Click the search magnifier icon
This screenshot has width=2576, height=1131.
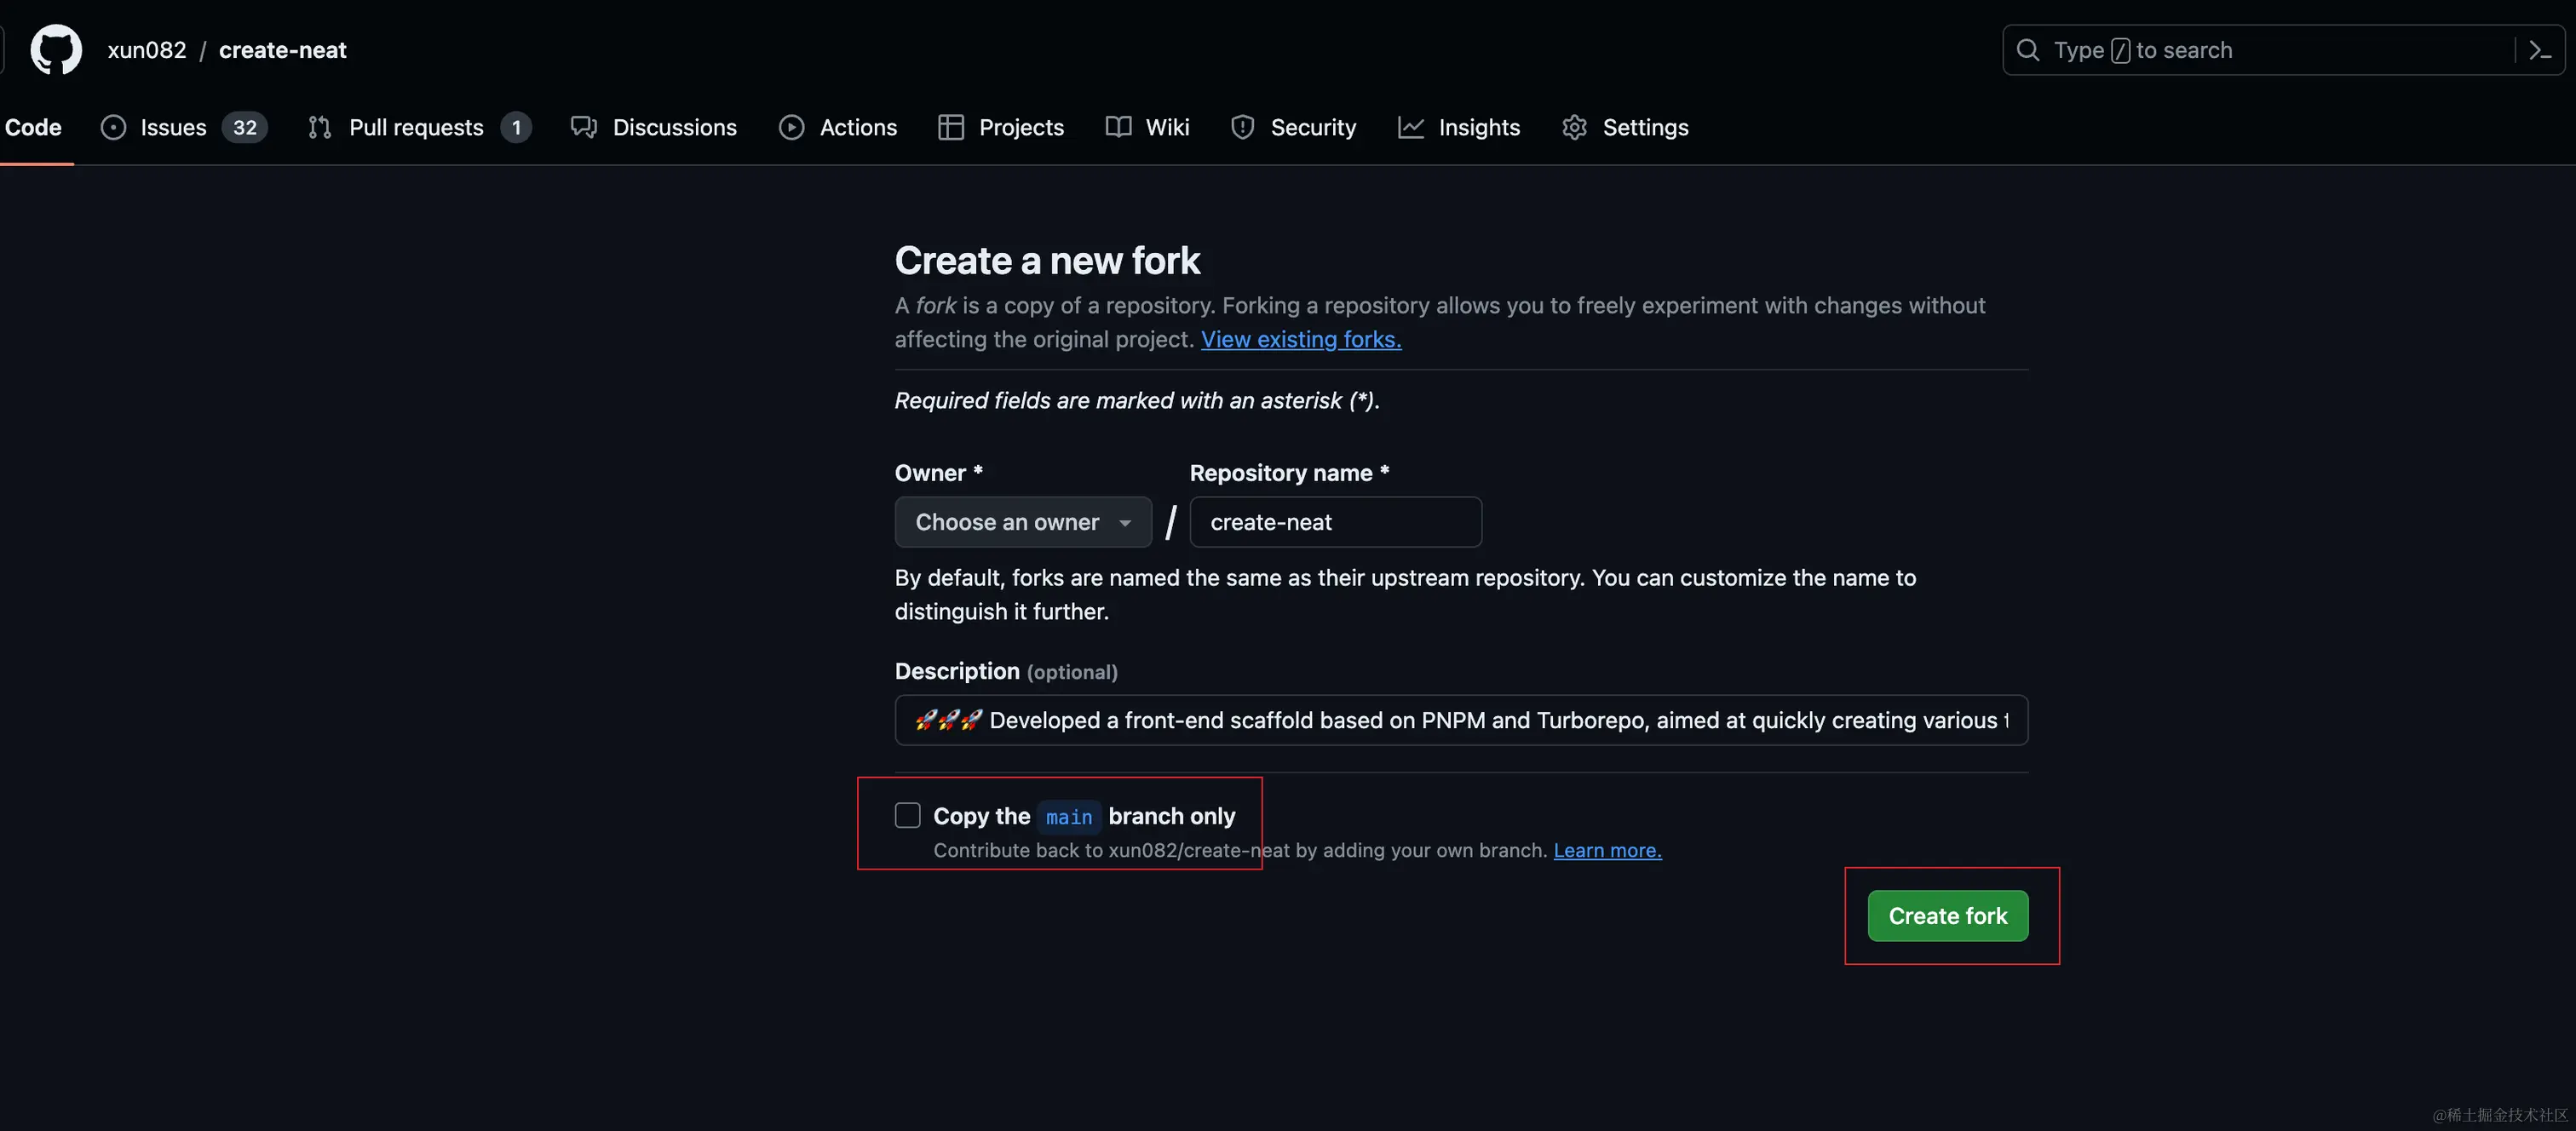tap(2027, 50)
